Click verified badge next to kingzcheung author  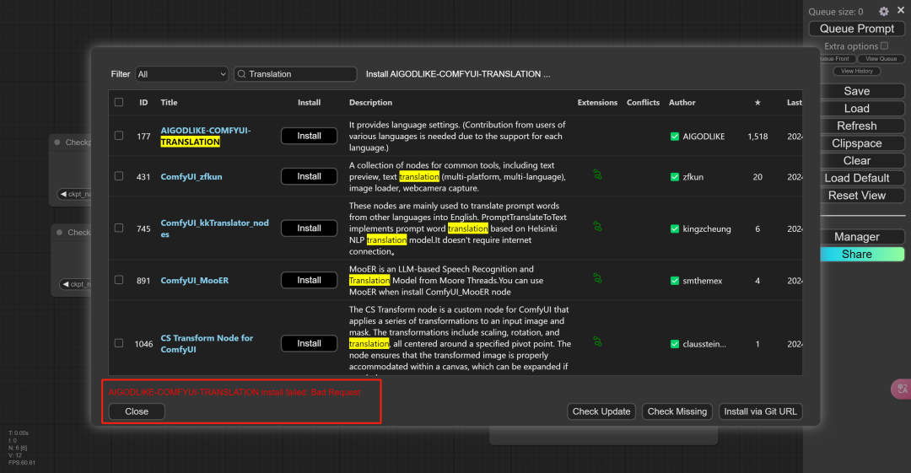pos(675,229)
